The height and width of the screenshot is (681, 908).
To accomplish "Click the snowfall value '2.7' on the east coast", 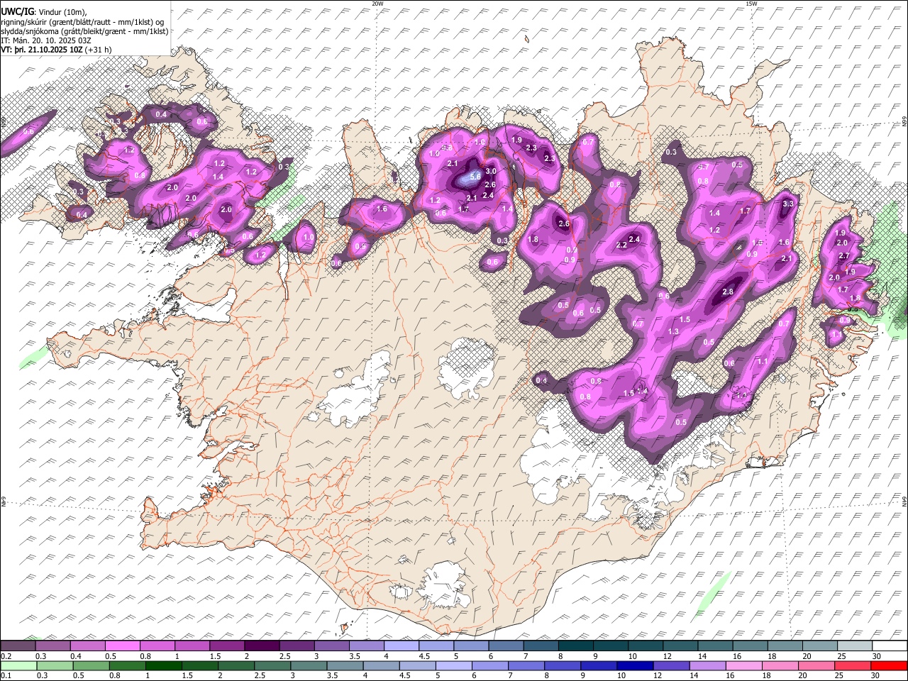I will 844,255.
